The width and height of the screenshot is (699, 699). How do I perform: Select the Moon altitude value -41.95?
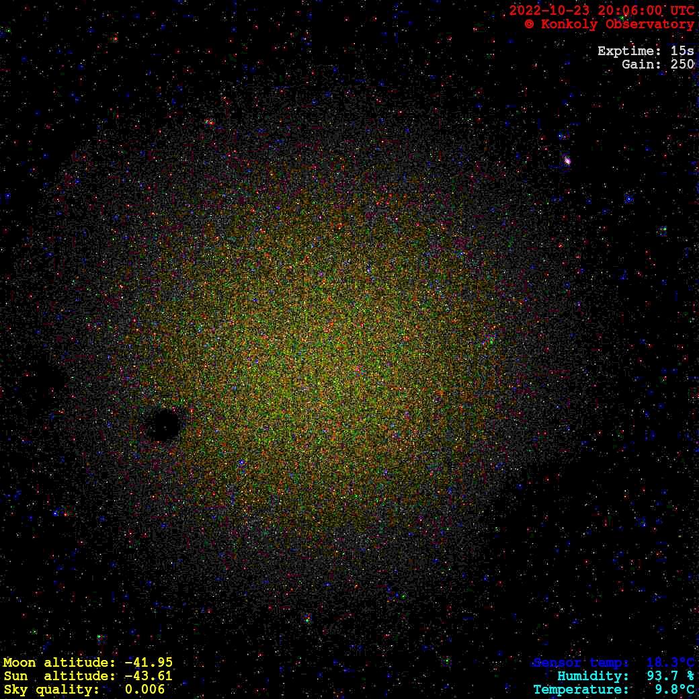pyautogui.click(x=149, y=663)
